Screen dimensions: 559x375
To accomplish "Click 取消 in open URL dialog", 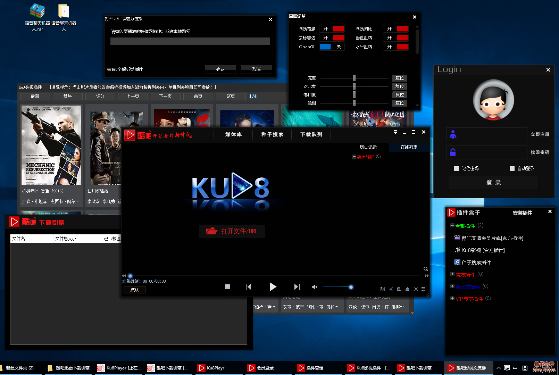I will (257, 69).
